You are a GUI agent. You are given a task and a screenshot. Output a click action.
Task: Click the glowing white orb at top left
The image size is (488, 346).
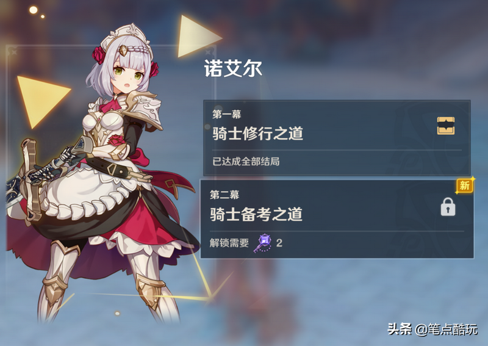[x=34, y=10]
